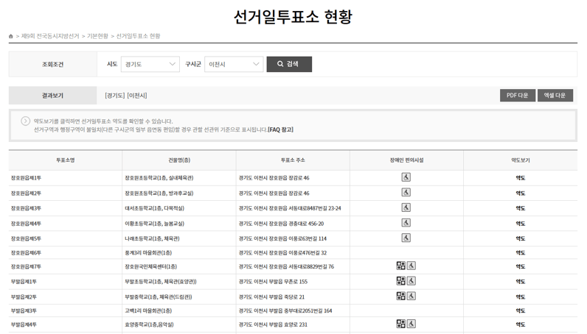Click address 경기도 이천시 장호원읍 경충대로 456-20
587x334 pixels.
coord(281,224)
